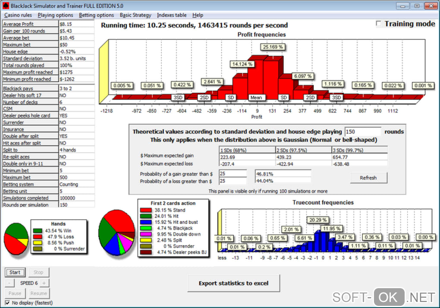Click the red Loss legend swatch

[x=38, y=236]
